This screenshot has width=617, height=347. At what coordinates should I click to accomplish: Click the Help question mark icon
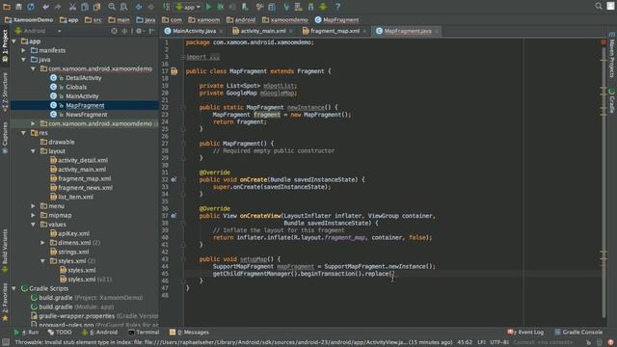(x=337, y=7)
